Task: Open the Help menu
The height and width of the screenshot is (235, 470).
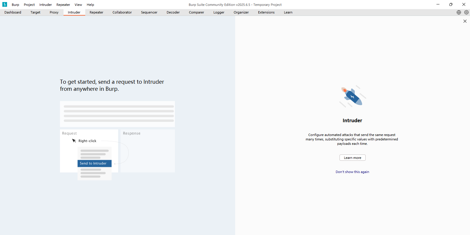Action: click(90, 5)
